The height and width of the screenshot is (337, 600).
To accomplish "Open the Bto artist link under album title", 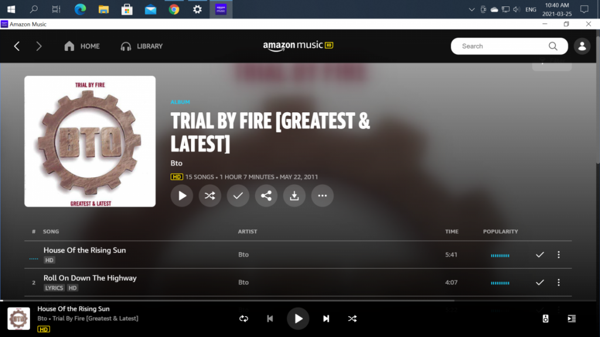I will [x=176, y=163].
